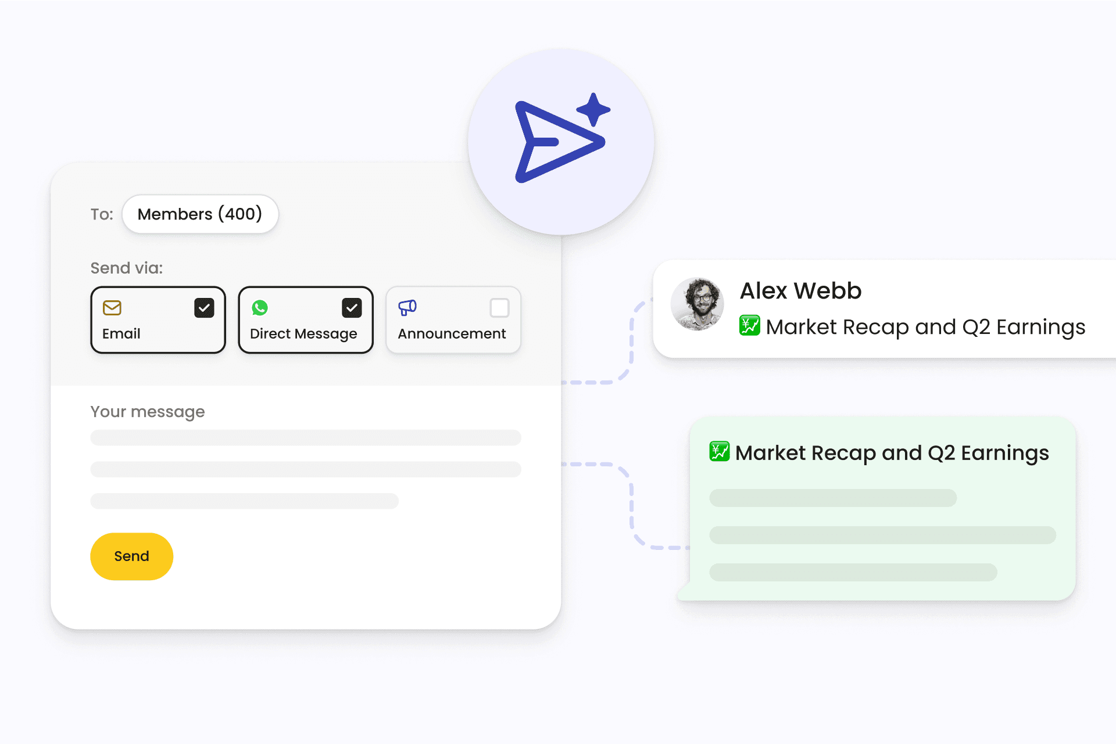
Task: Click the Alex Webb name text
Action: pyautogui.click(x=800, y=291)
